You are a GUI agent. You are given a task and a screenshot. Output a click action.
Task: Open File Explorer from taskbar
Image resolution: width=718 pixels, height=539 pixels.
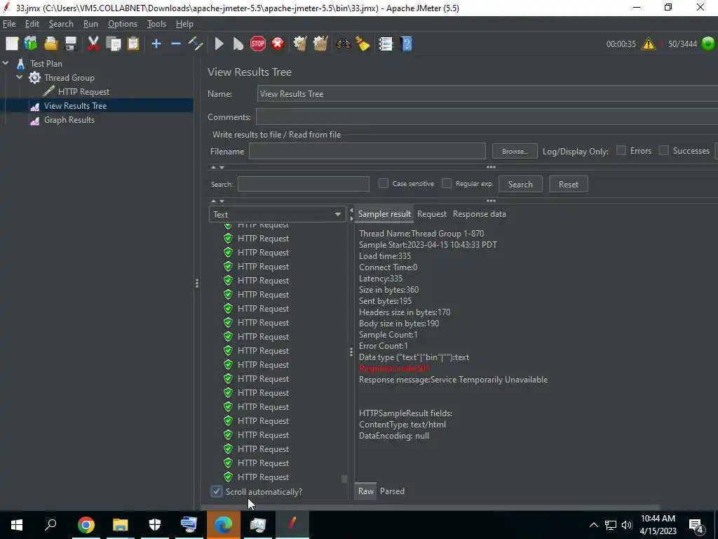tap(121, 525)
